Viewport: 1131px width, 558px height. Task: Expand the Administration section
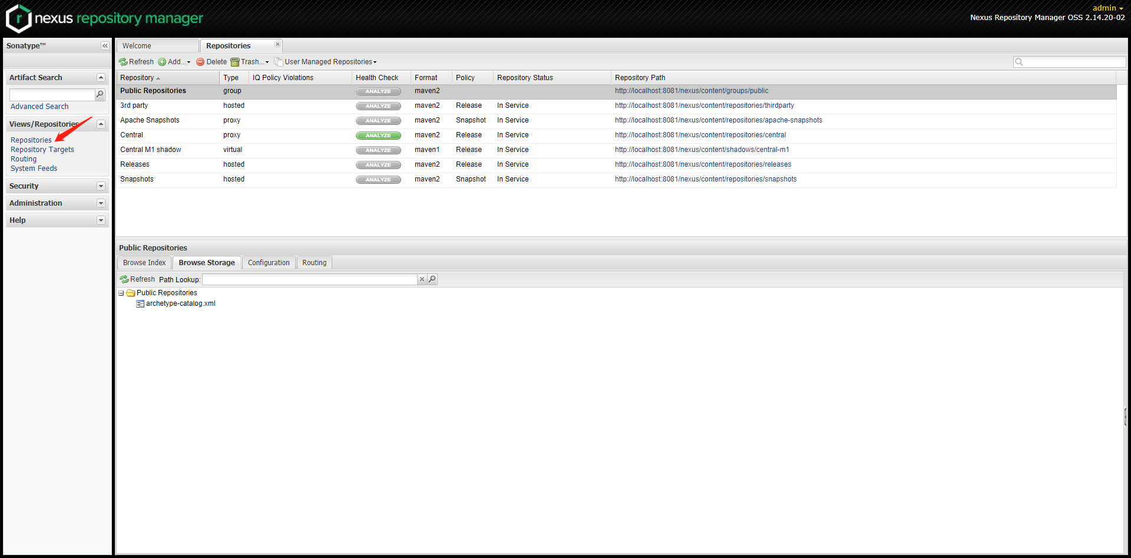pos(101,203)
